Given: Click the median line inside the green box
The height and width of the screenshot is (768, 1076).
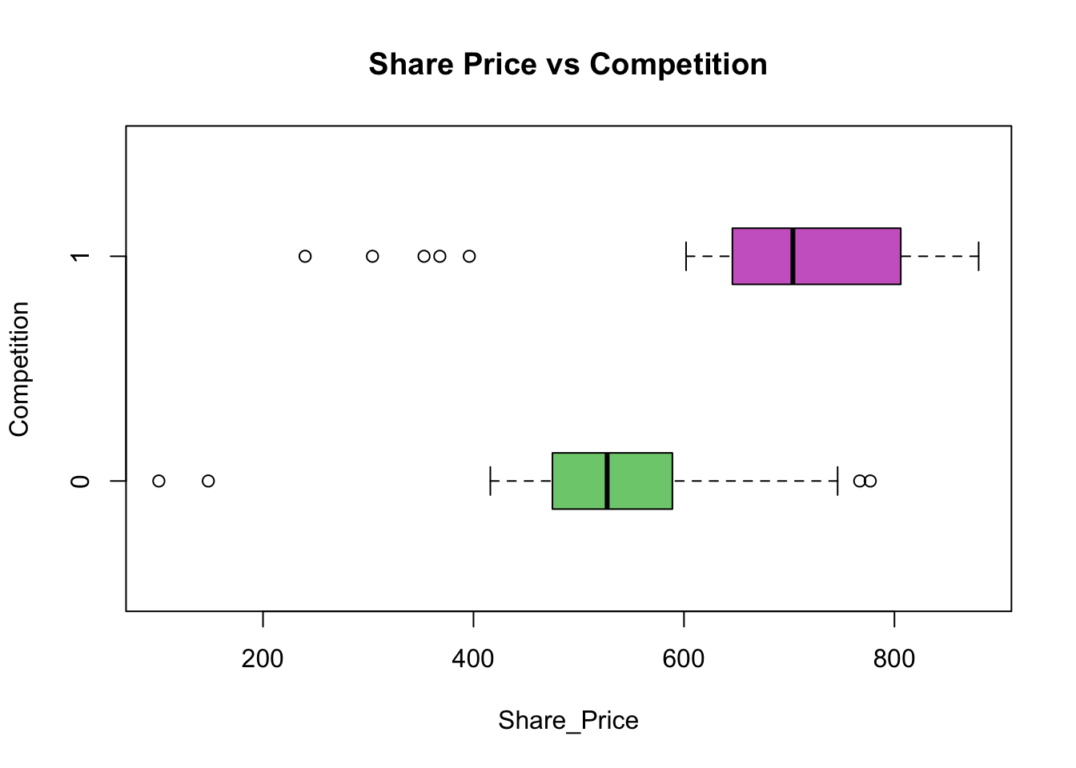Looking at the screenshot, I should pos(607,481).
